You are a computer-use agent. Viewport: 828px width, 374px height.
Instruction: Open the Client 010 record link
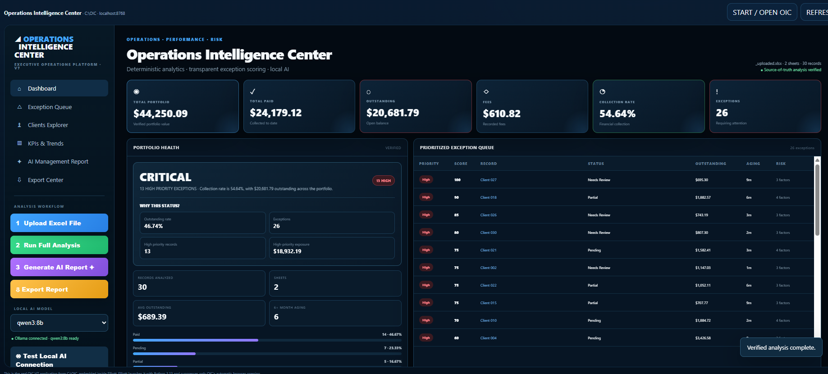coord(488,320)
